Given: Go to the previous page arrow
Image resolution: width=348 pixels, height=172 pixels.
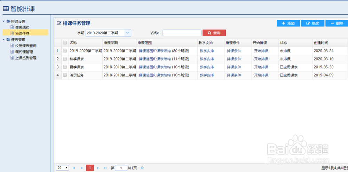Looking at the screenshot, I should click(x=81, y=168).
